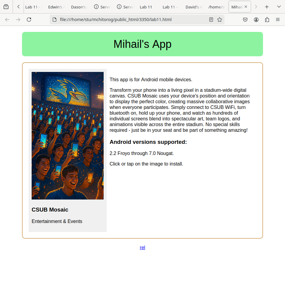Switch to the Dason's tab
Viewport: 285px width, 291px height.
(x=79, y=7)
